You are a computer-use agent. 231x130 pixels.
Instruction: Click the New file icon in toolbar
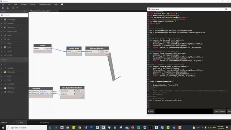point(3,8)
